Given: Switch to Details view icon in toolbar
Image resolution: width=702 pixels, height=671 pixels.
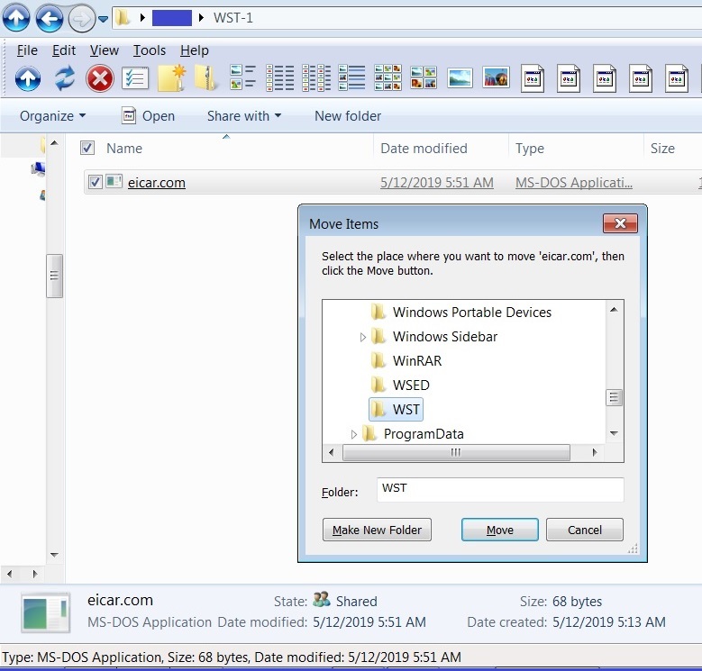Looking at the screenshot, I should (x=351, y=77).
